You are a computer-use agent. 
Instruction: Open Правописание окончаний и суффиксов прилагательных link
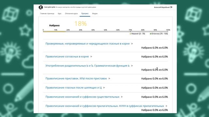pyautogui.click(x=104, y=106)
